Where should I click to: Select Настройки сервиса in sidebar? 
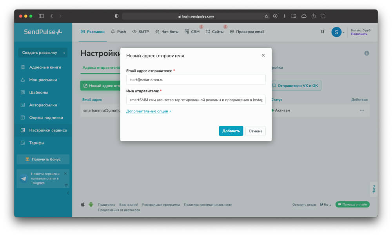[x=43, y=130]
